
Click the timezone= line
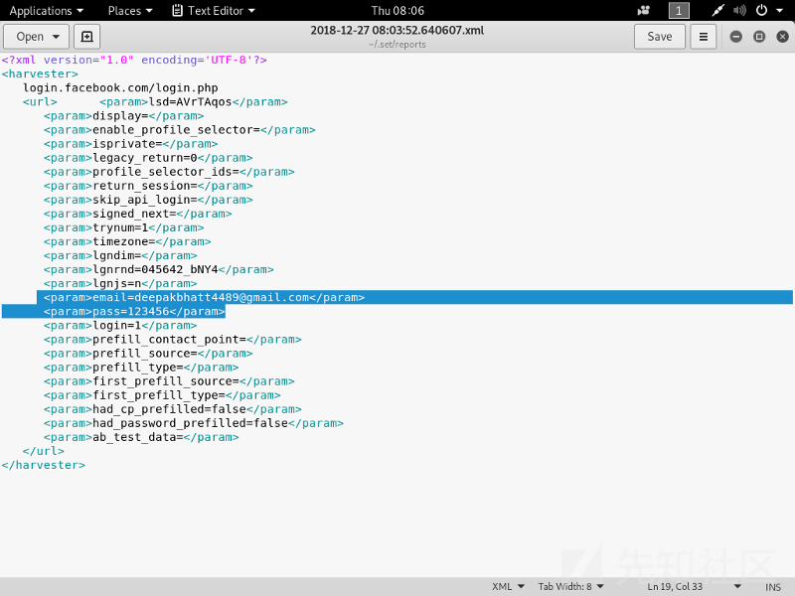(x=127, y=241)
